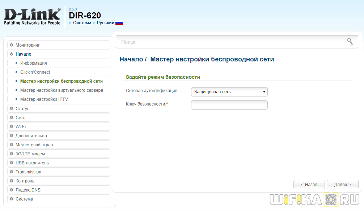Click the arrow icon beside Мониторинг
The height and width of the screenshot is (211, 364).
12,45
